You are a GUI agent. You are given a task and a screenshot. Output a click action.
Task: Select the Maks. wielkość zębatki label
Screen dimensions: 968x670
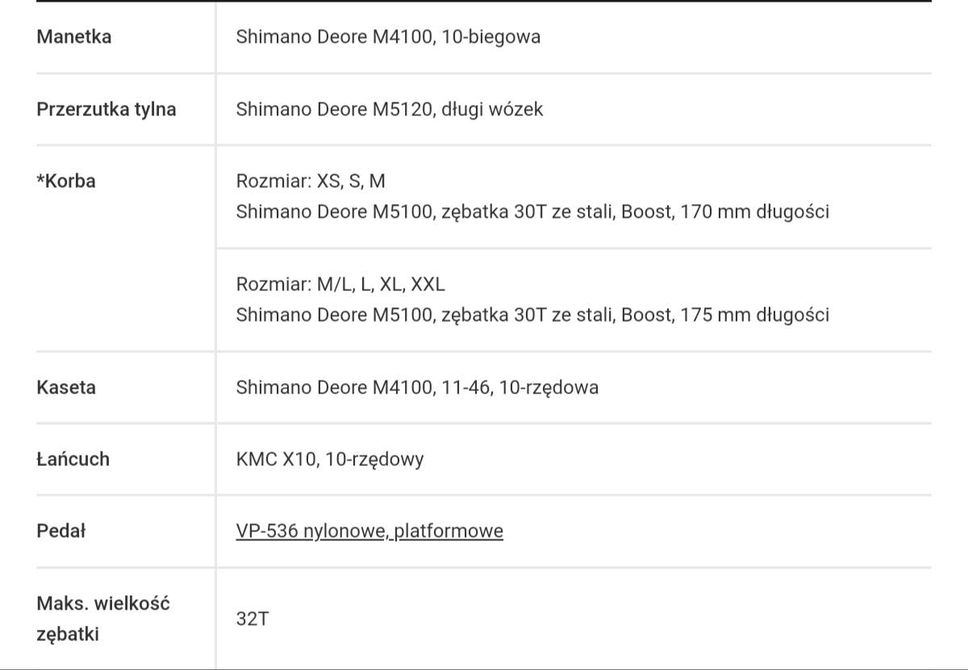103,618
